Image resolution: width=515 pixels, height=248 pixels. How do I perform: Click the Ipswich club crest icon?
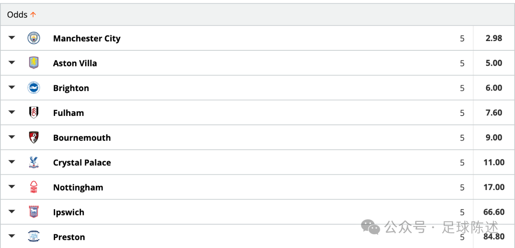point(34,212)
